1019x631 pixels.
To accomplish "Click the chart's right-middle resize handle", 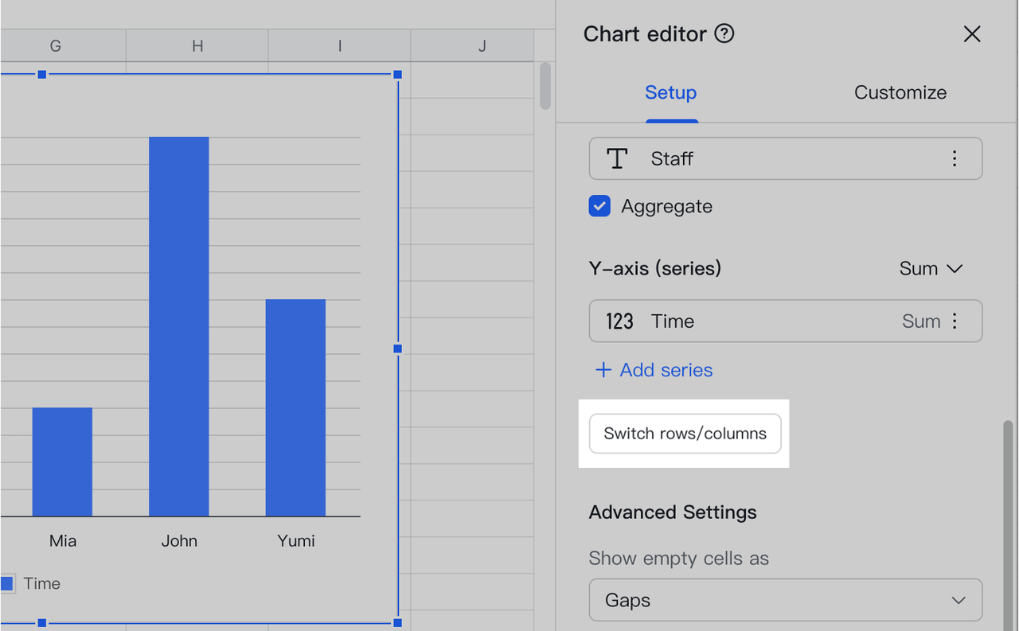I will pyautogui.click(x=397, y=349).
